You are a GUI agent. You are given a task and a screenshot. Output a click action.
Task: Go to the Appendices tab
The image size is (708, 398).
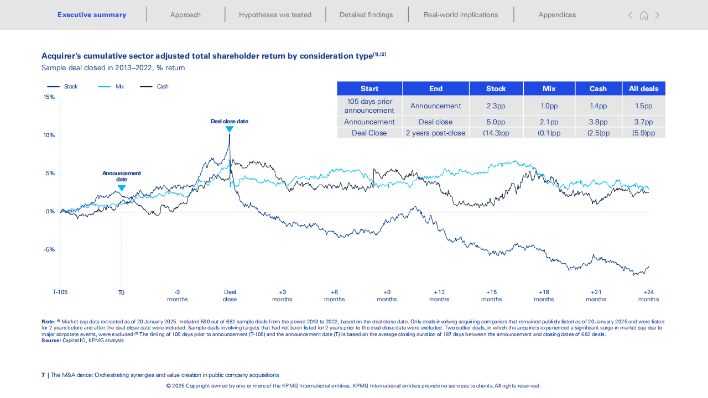click(557, 15)
